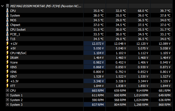Select the PCIE_1 sensor label

[15, 34]
